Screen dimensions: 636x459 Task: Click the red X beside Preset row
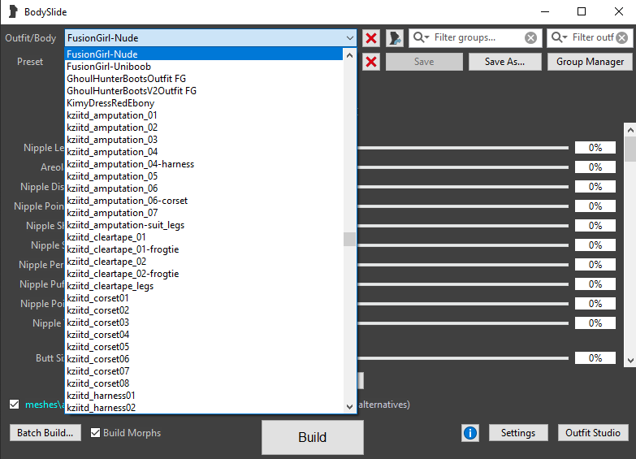point(371,62)
